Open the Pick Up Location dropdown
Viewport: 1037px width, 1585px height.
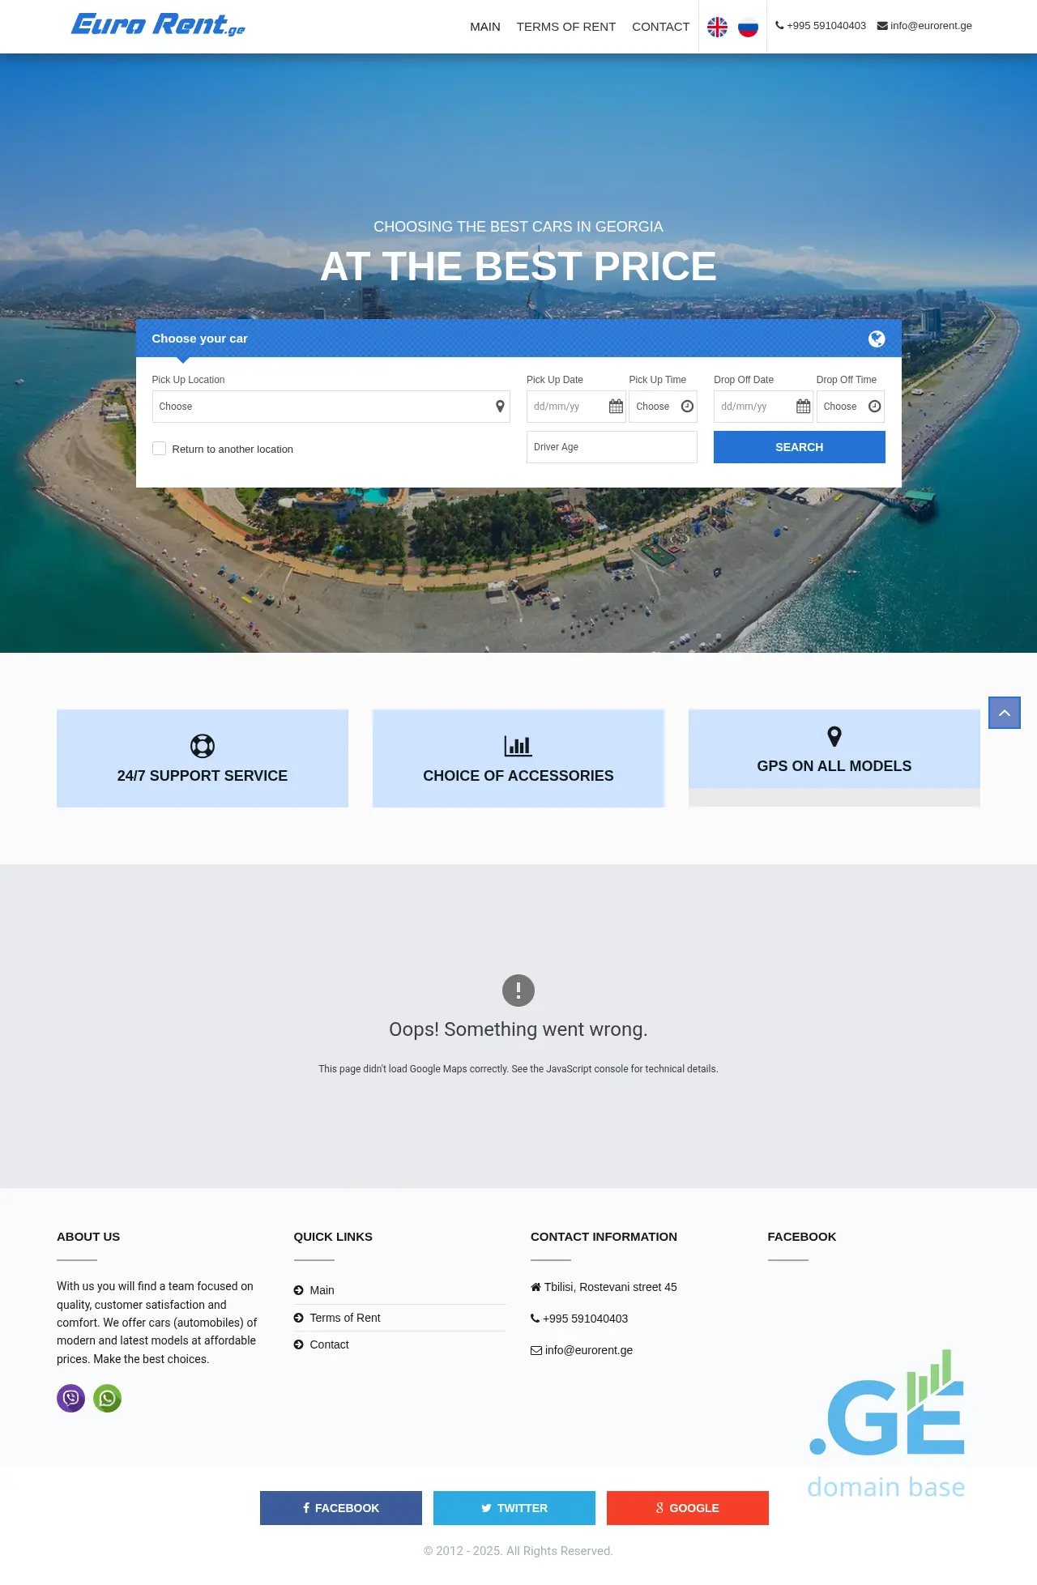(331, 407)
